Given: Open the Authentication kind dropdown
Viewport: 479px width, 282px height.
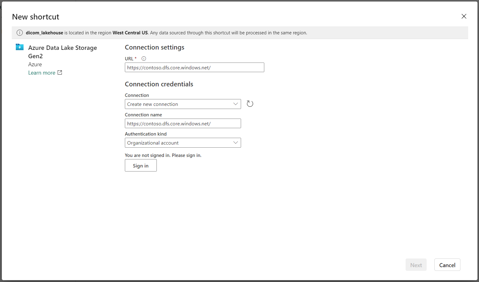Looking at the screenshot, I should point(183,143).
